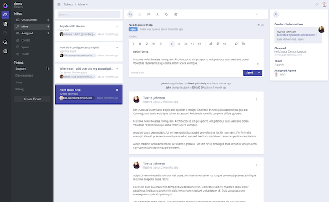329x202 pixels.
Task: Open the Send button dropdown arrow
Action: tap(259, 72)
